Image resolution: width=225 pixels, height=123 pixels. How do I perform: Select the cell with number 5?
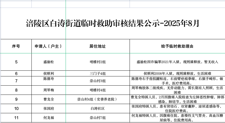[x=16, y=62]
